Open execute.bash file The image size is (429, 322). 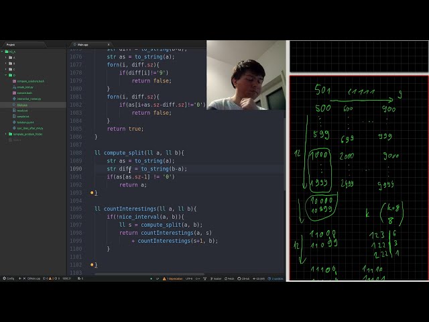[x=25, y=93]
